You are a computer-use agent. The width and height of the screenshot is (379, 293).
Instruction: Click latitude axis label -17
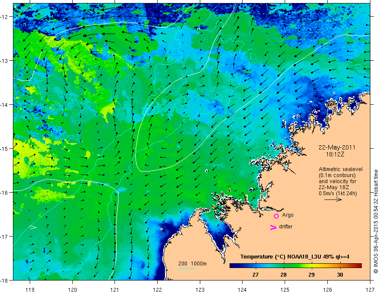pyautogui.click(x=5, y=237)
